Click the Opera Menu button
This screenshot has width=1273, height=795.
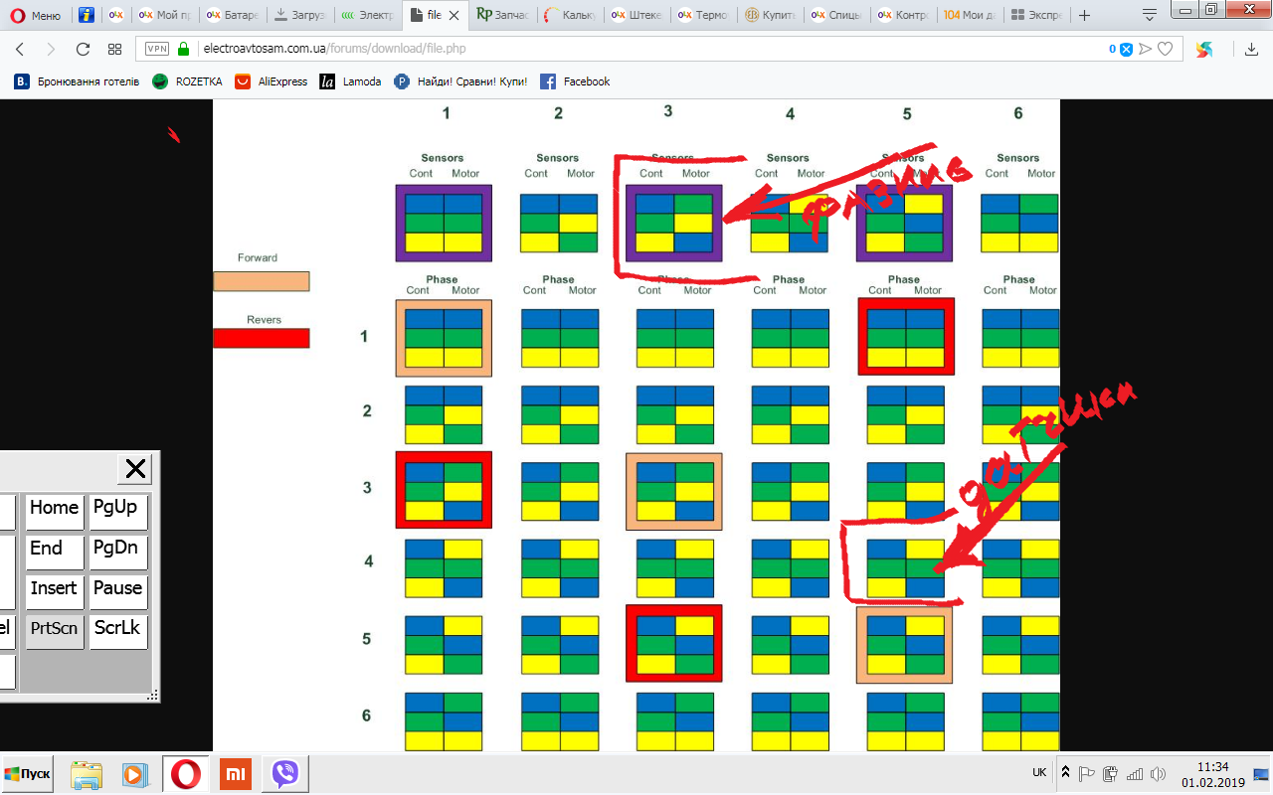tap(36, 15)
